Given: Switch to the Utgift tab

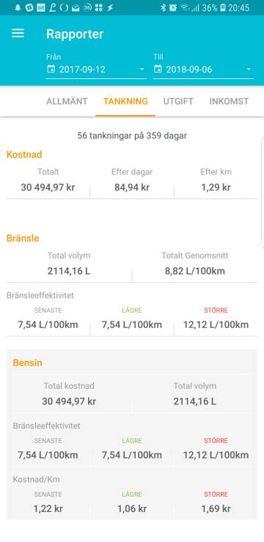Looking at the screenshot, I should pos(178,101).
